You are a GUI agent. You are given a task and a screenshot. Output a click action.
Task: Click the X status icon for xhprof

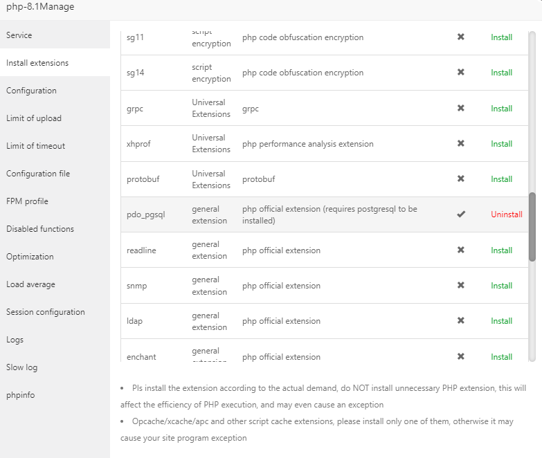(x=461, y=144)
